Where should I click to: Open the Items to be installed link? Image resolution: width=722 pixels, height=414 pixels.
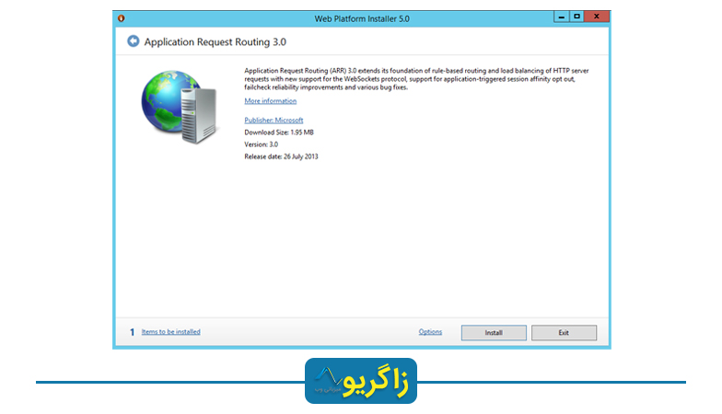(171, 331)
